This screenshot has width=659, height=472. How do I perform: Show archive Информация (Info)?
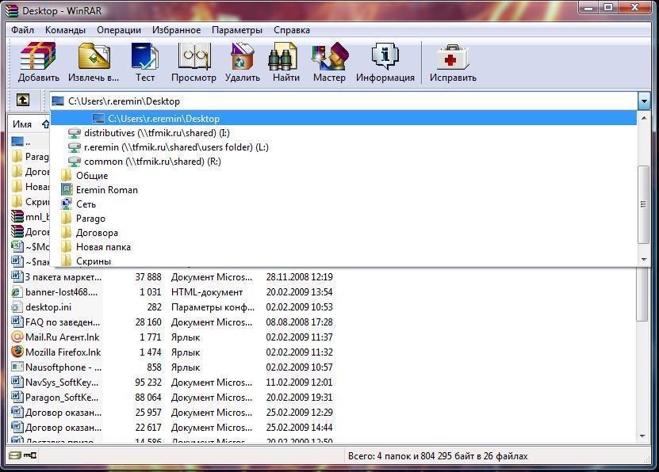[x=385, y=63]
